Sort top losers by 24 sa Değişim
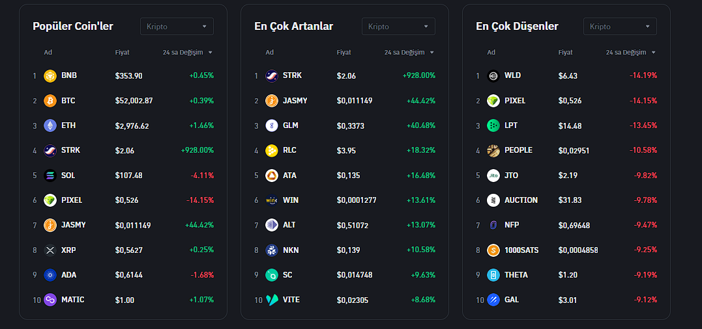702x329 pixels. point(630,52)
